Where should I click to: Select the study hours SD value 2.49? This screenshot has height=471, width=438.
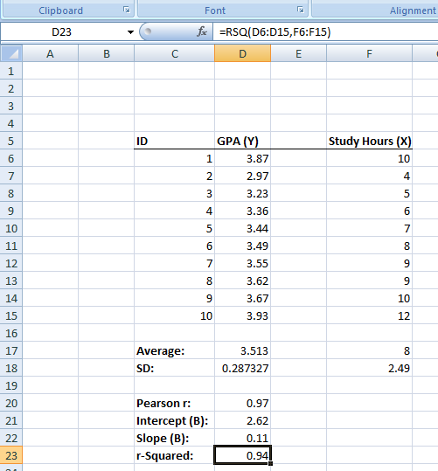[x=369, y=368]
